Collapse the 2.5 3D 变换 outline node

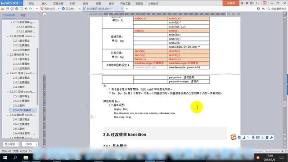(x=8, y=92)
